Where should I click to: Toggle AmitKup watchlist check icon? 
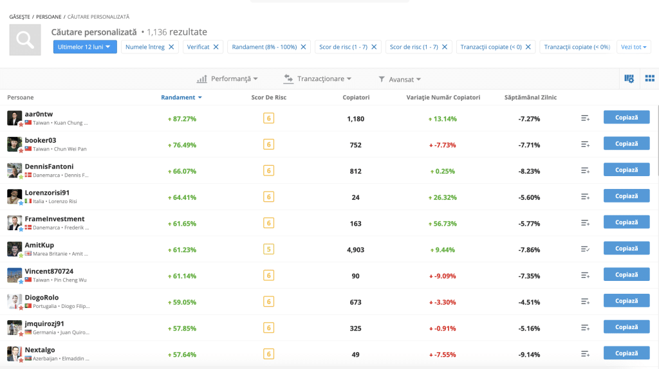click(x=585, y=249)
